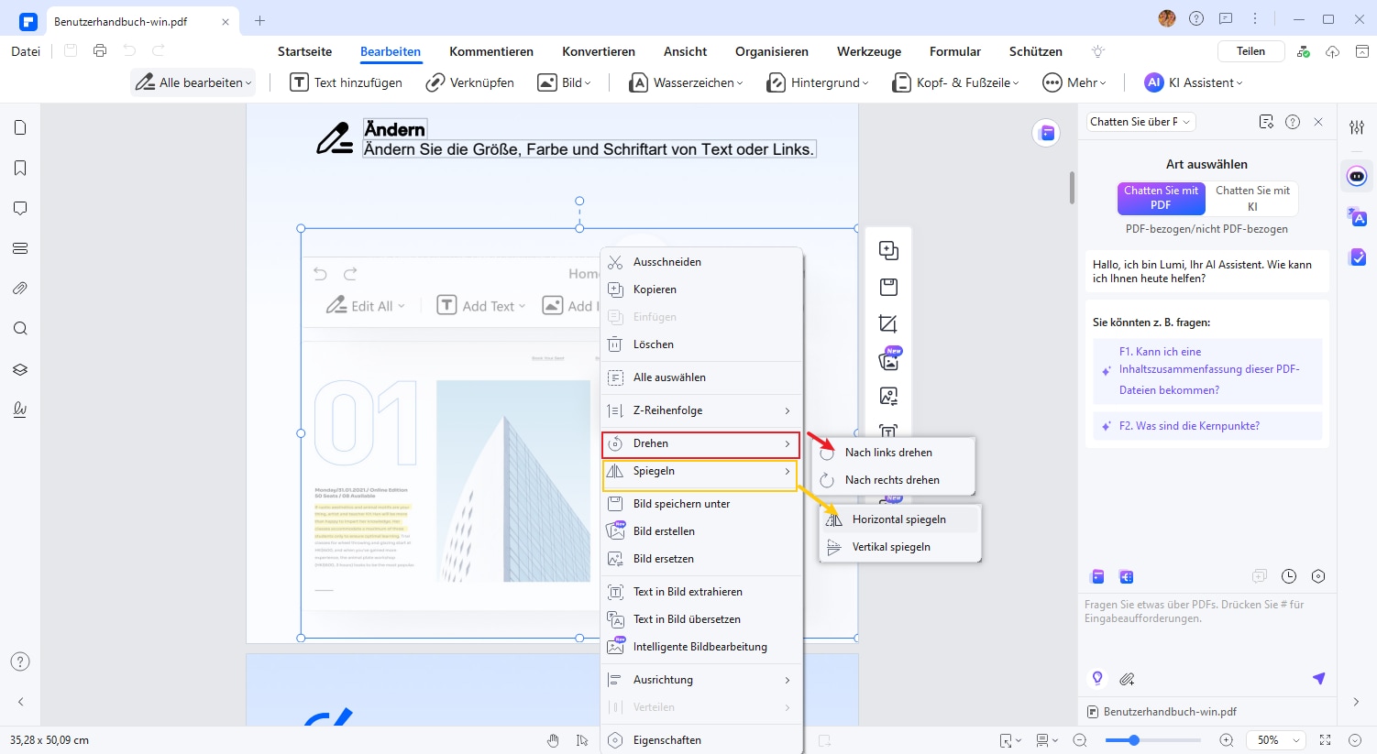This screenshot has height=754, width=1377.
Task: Click the full screen icon in status bar
Action: tap(1325, 740)
